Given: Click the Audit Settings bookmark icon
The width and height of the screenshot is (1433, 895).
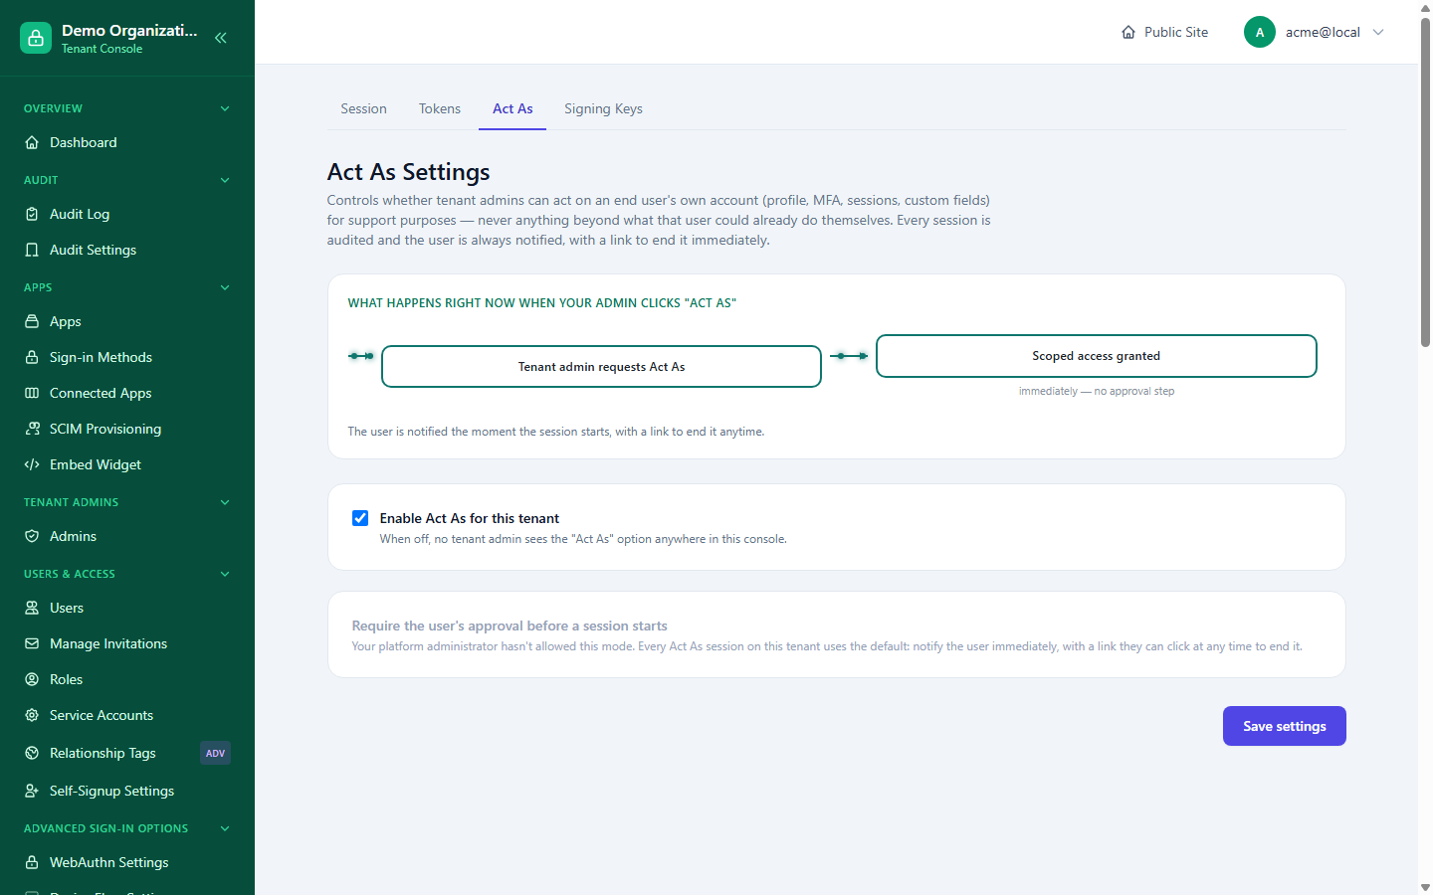Looking at the screenshot, I should click(32, 250).
